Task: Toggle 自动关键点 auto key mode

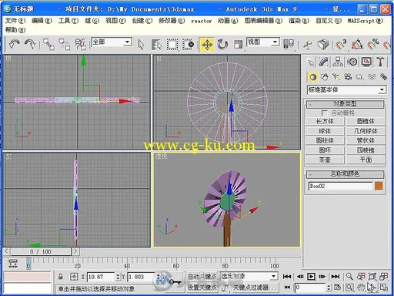Action: pyautogui.click(x=202, y=277)
